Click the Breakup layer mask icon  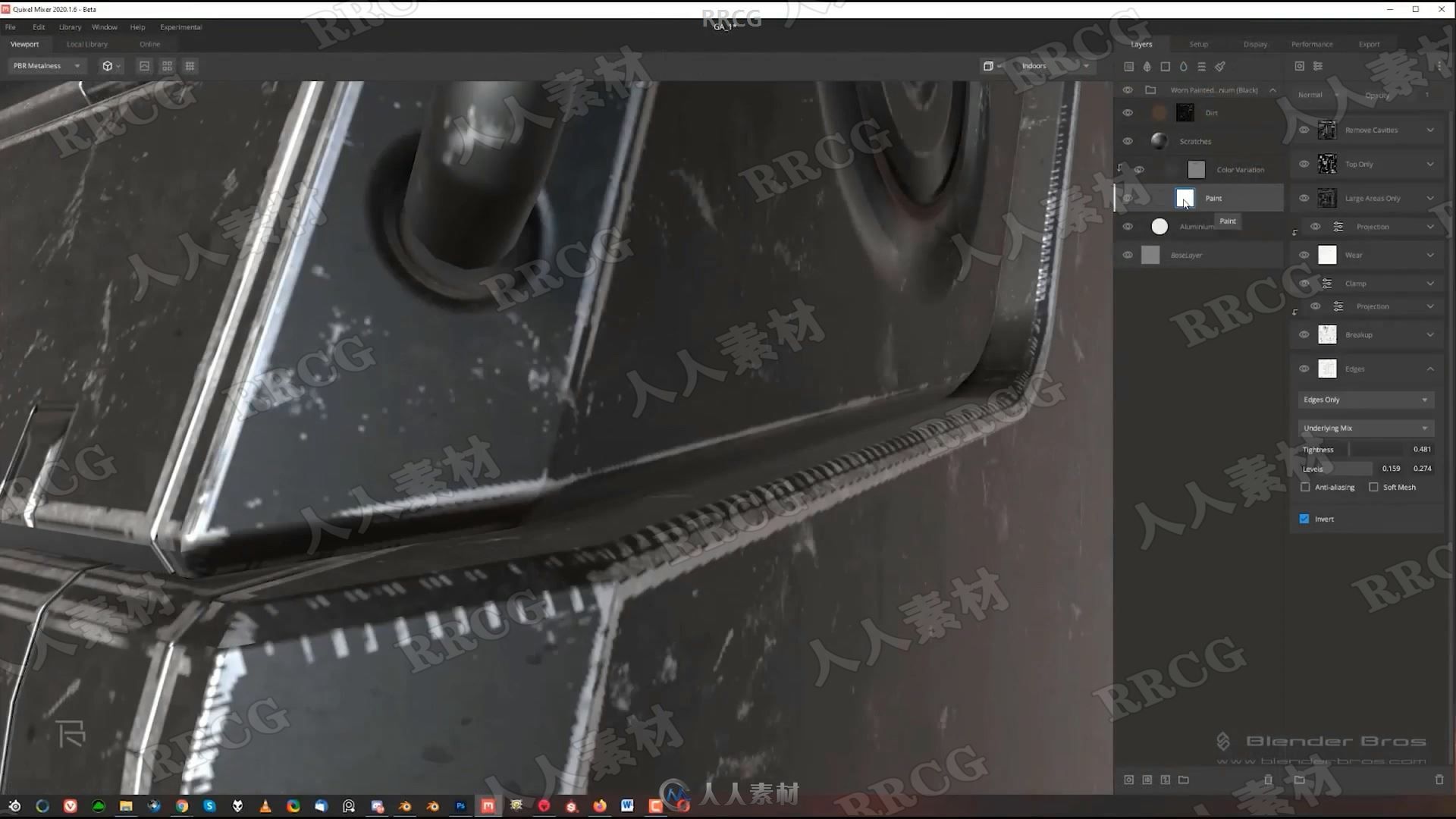coord(1326,334)
